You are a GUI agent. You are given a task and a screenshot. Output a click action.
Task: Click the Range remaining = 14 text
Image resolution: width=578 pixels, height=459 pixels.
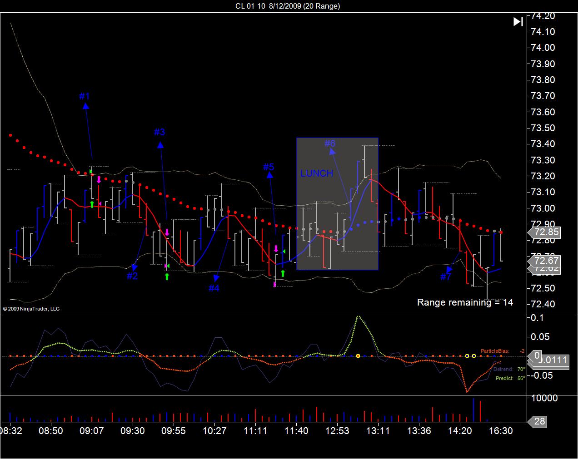465,302
